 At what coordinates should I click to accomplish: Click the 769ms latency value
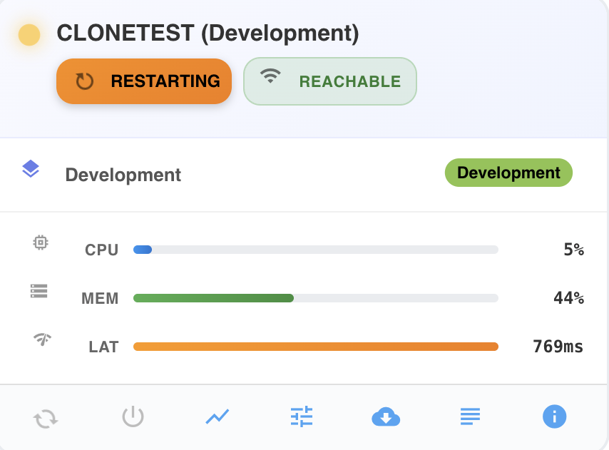point(558,347)
